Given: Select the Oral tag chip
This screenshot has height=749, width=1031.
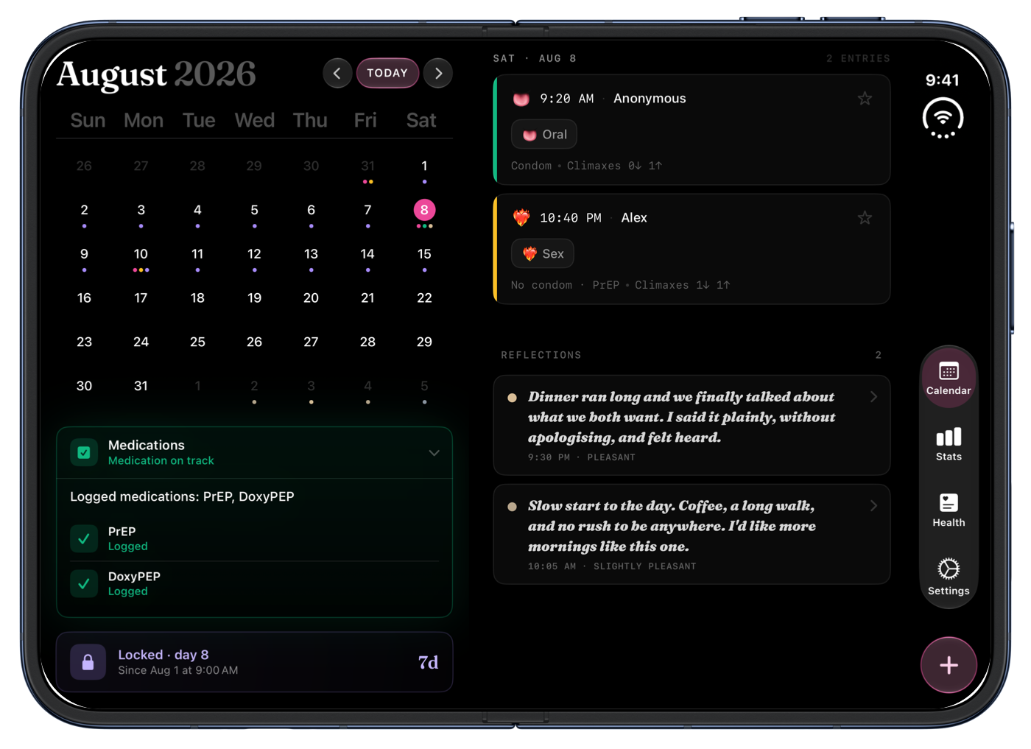Looking at the screenshot, I should 544,135.
